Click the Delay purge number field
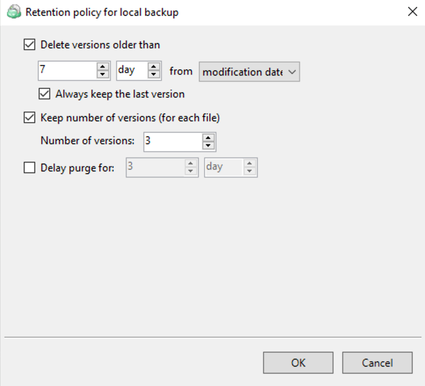425x386 pixels. [x=154, y=167]
